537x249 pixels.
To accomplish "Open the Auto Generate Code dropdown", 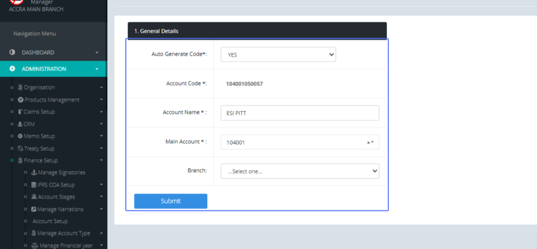I will 278,55.
